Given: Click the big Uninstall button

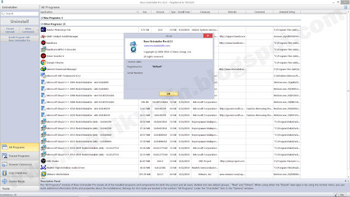Looking at the screenshot, I should pyautogui.click(x=20, y=21).
